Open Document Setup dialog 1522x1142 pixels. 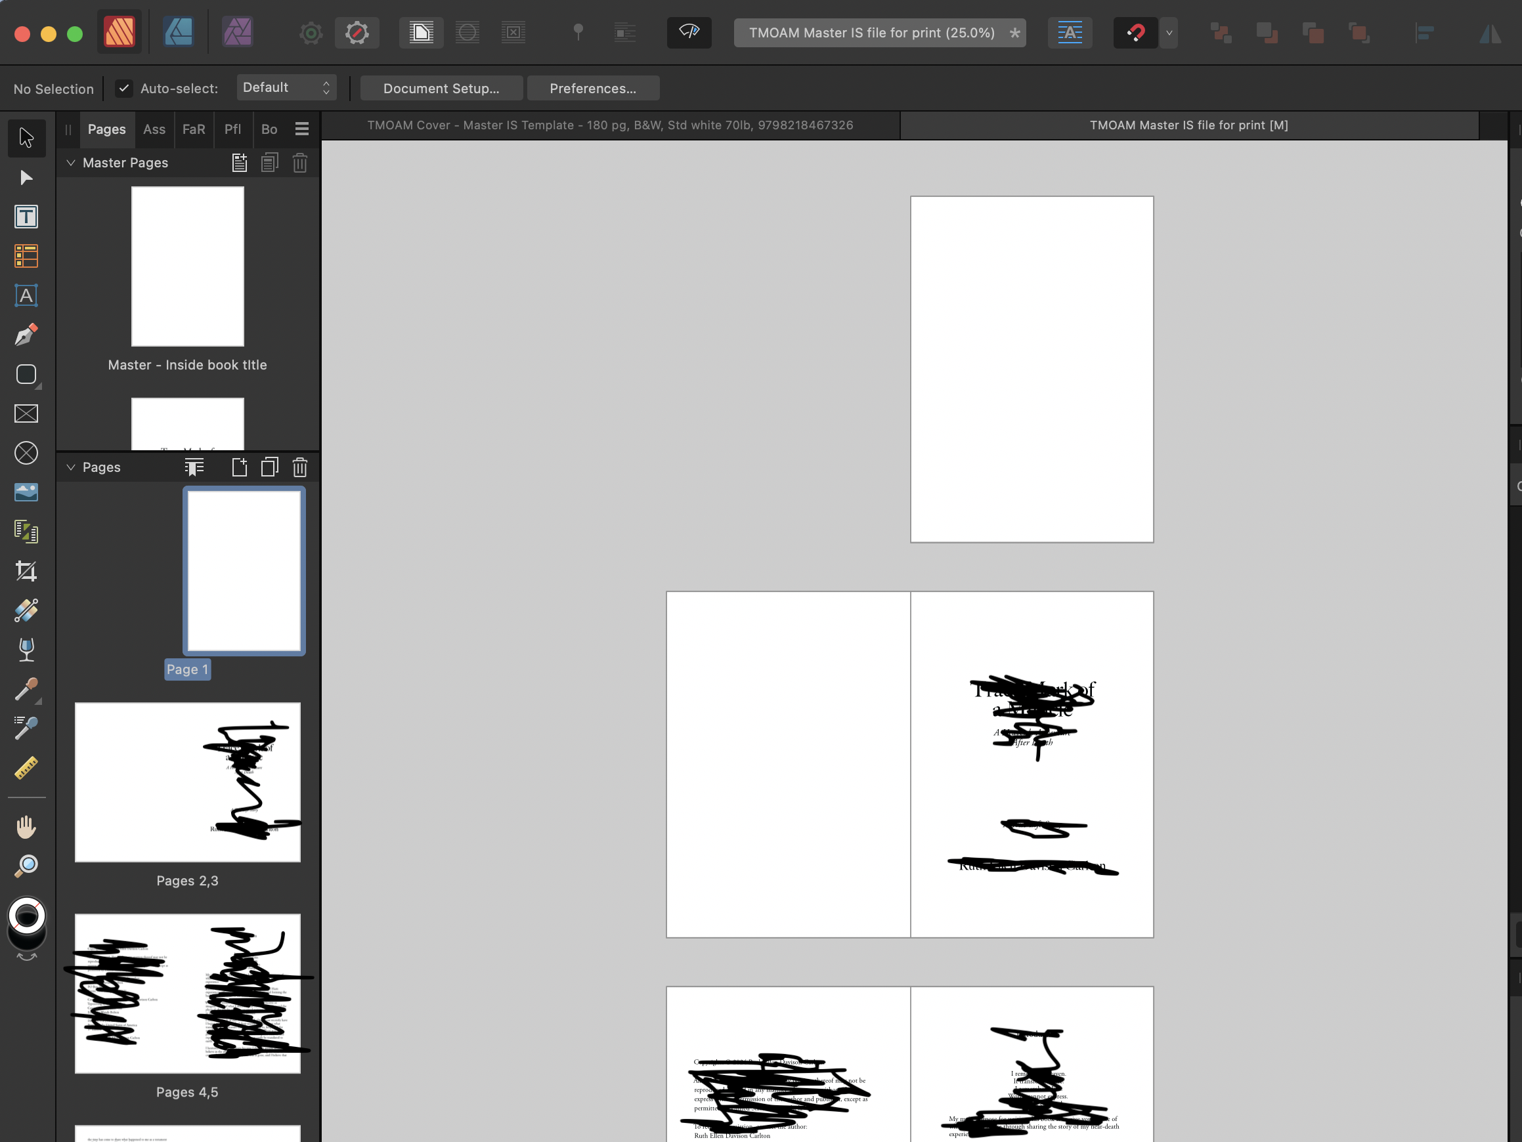[441, 88]
